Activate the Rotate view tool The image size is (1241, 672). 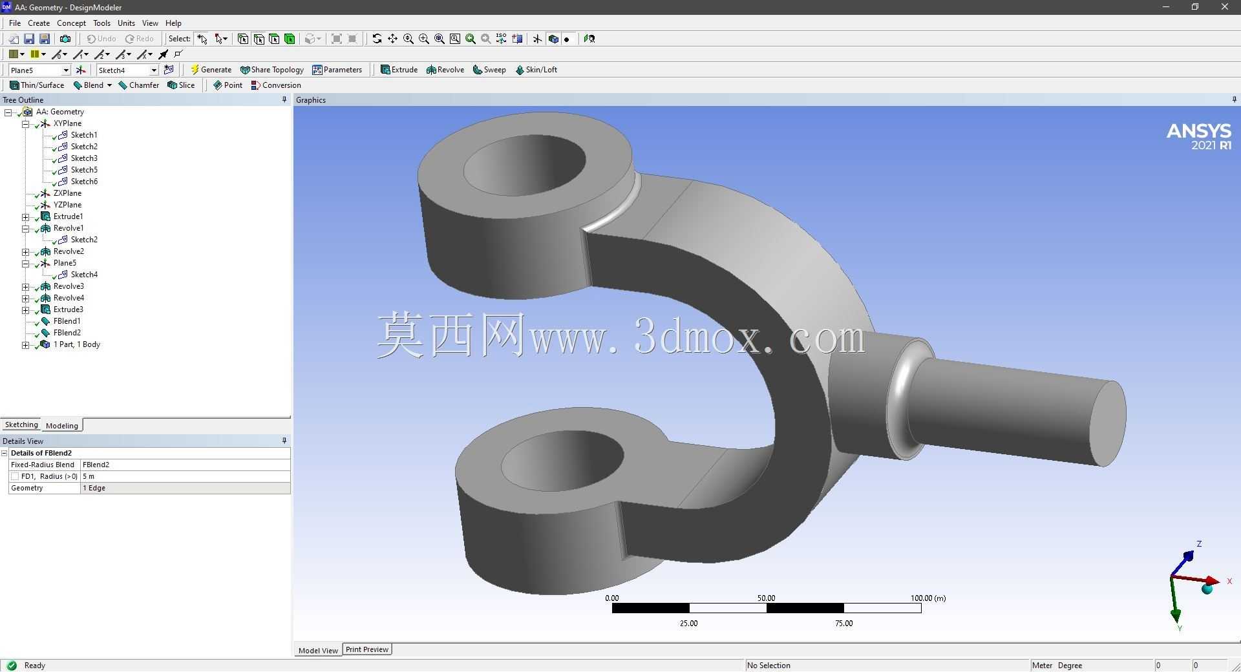[x=377, y=39]
